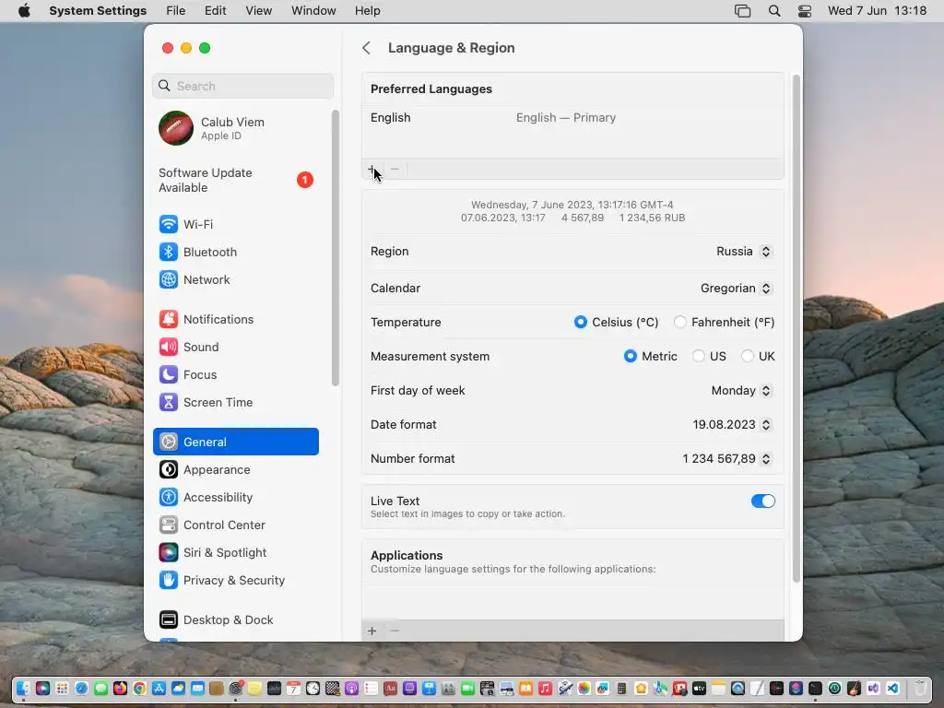
Task: Open the Window menu
Action: coord(313,11)
